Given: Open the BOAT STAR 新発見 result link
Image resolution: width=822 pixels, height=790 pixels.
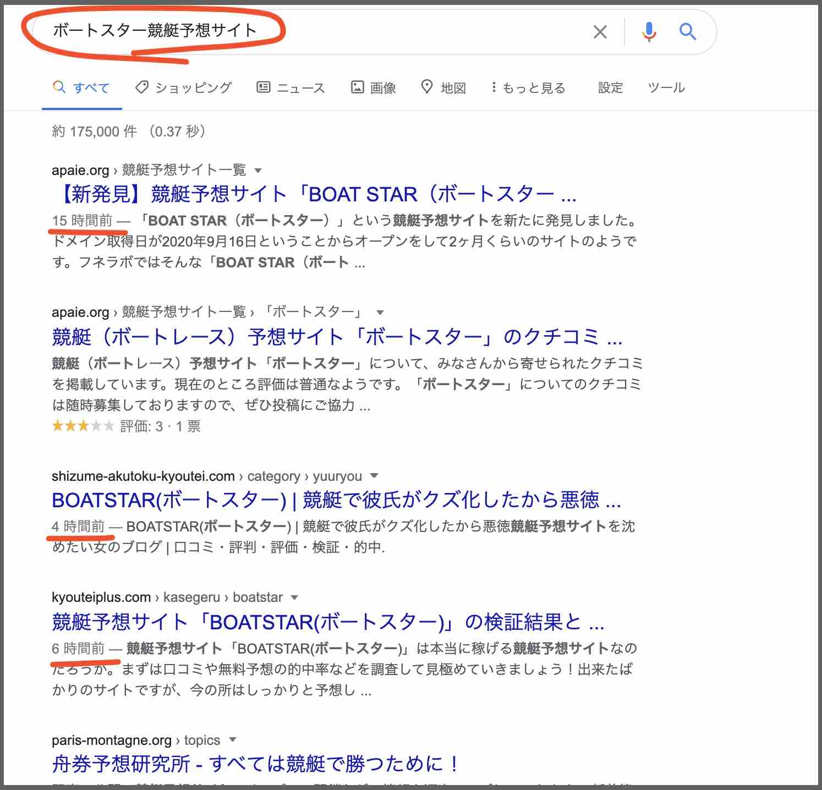Looking at the screenshot, I should click(313, 194).
